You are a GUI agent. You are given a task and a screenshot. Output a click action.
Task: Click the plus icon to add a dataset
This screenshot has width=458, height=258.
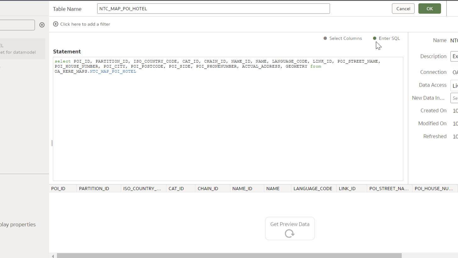pyautogui.click(x=42, y=25)
